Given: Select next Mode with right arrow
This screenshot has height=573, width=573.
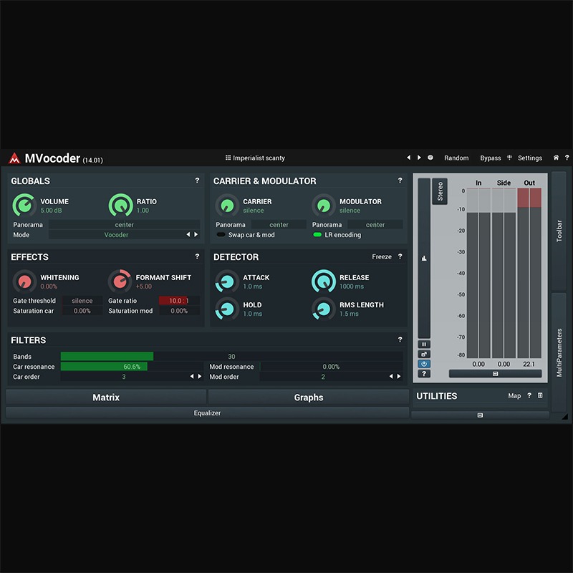Looking at the screenshot, I should pos(196,235).
